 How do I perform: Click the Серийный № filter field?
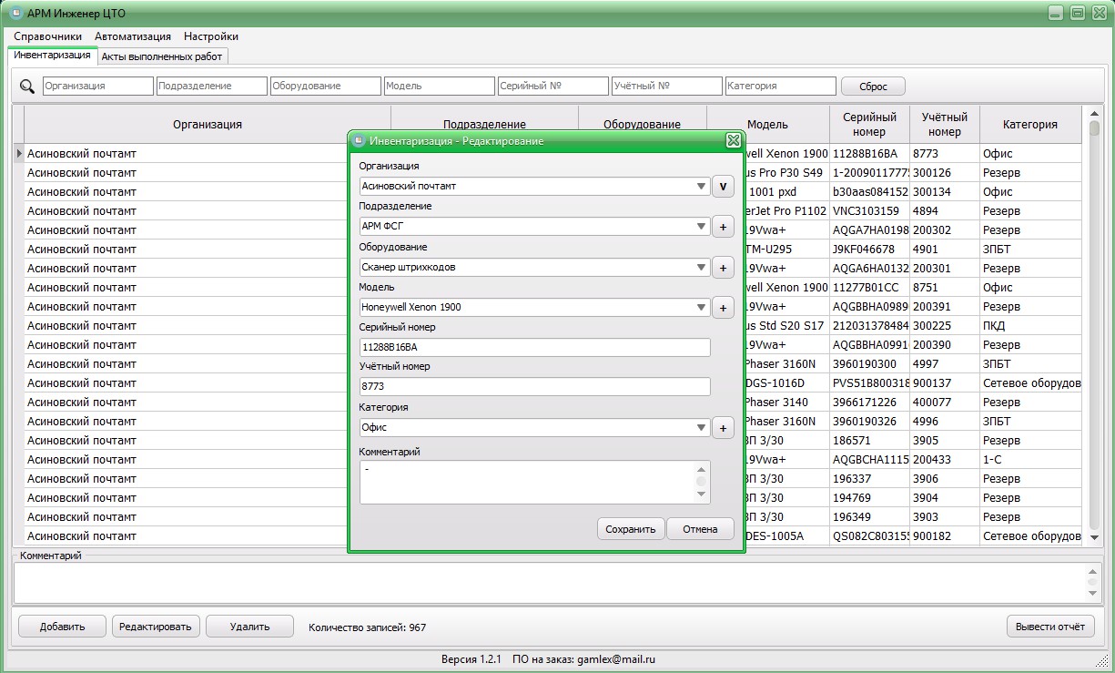pos(553,86)
